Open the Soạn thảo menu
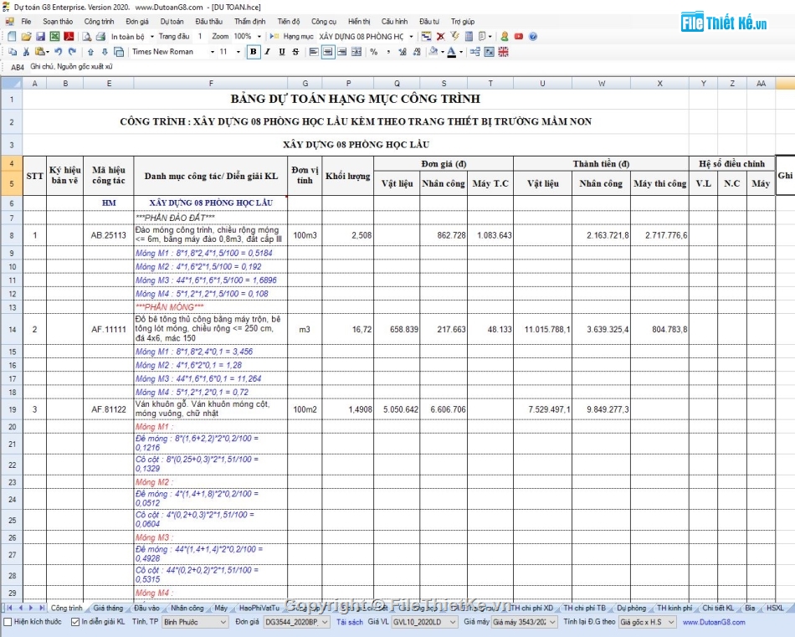795x637 pixels. click(x=58, y=21)
